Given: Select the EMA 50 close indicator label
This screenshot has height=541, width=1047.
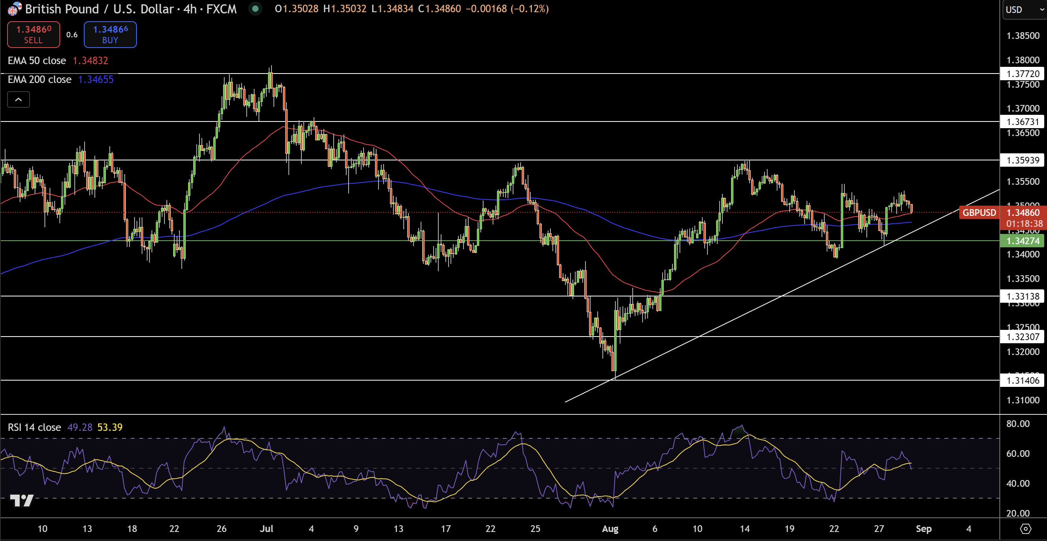Looking at the screenshot, I should (37, 60).
